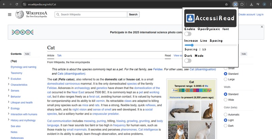Open the Extensions puzzle icon
This screenshot has width=272, height=139.
[242, 4]
